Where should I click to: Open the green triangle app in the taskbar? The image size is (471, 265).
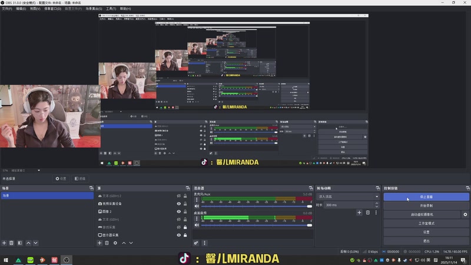pyautogui.click(x=18, y=260)
